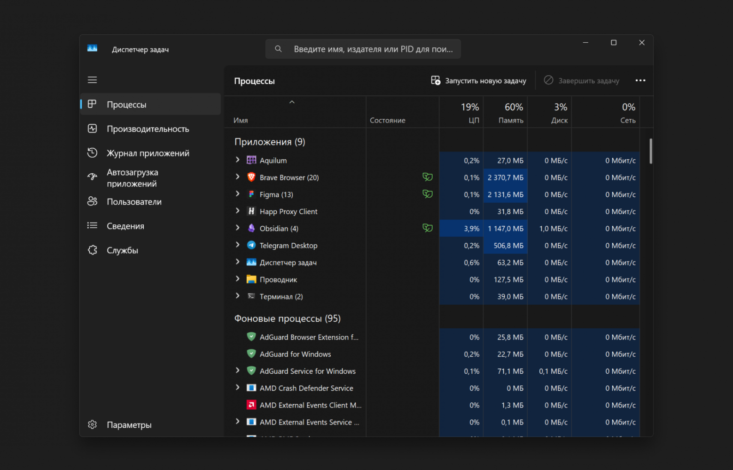Click Запустить новую задачу button
Screen dimensions: 733x470
click(x=479, y=81)
